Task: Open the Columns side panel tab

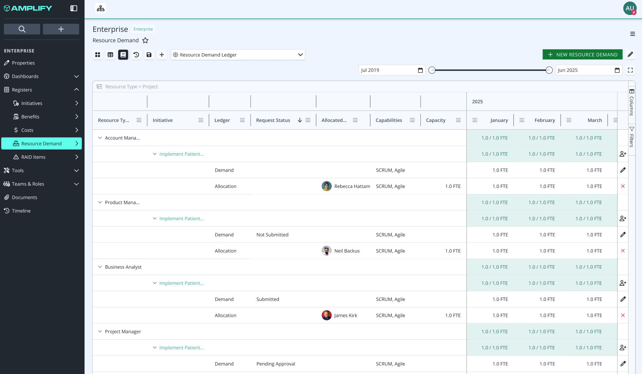Action: 632,102
